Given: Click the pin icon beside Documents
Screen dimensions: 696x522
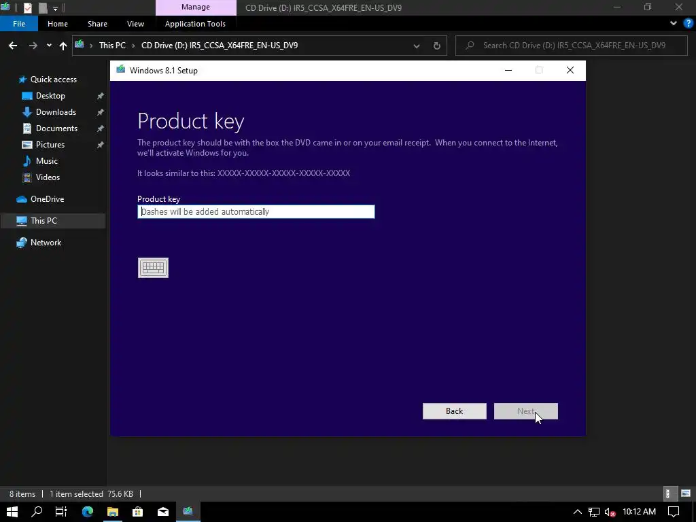Looking at the screenshot, I should pos(101,128).
